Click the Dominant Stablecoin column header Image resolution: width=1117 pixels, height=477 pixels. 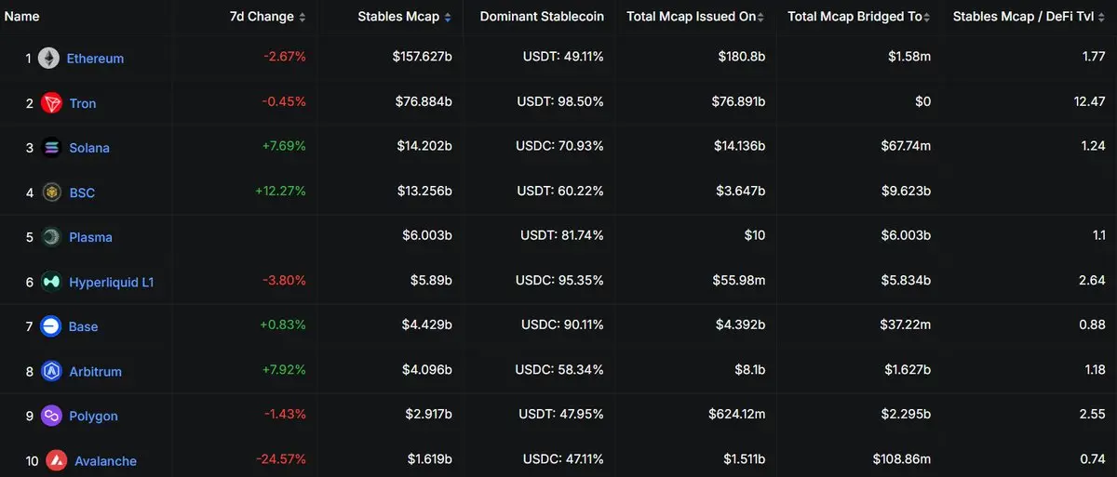[x=542, y=17]
